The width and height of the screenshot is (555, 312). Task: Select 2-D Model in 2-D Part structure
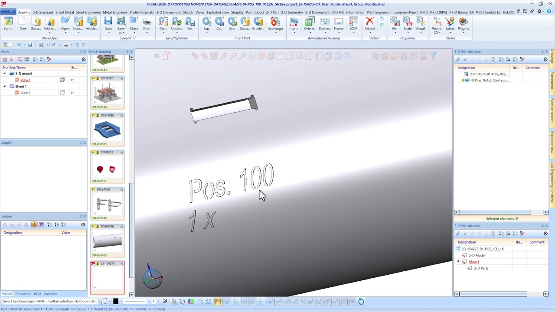point(477,255)
